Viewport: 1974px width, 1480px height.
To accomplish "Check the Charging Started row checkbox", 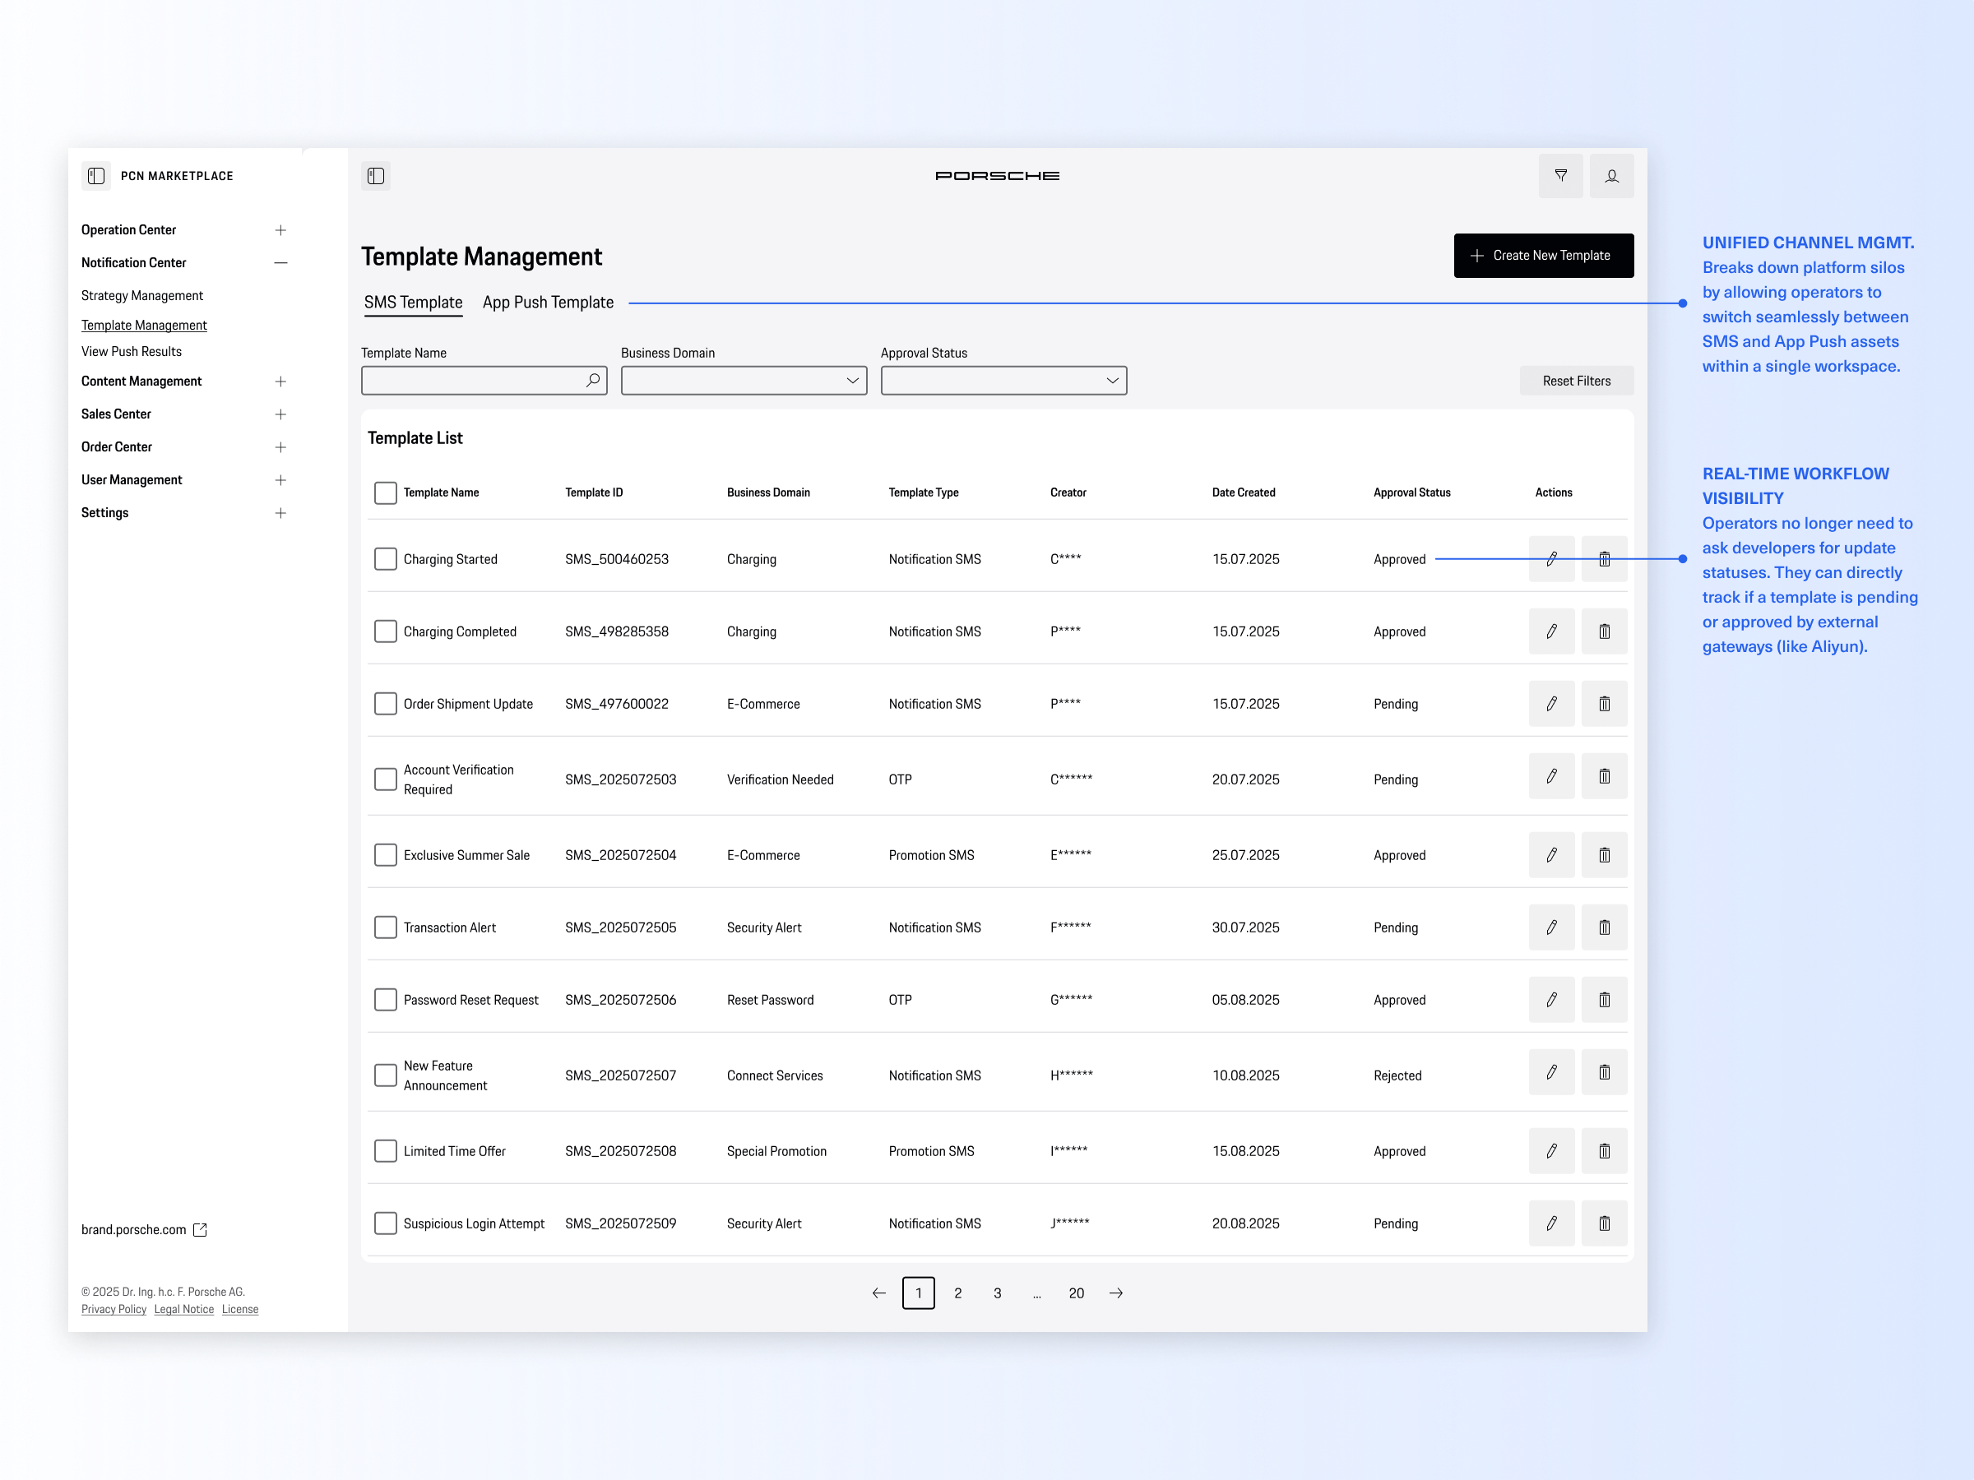I will (386, 559).
